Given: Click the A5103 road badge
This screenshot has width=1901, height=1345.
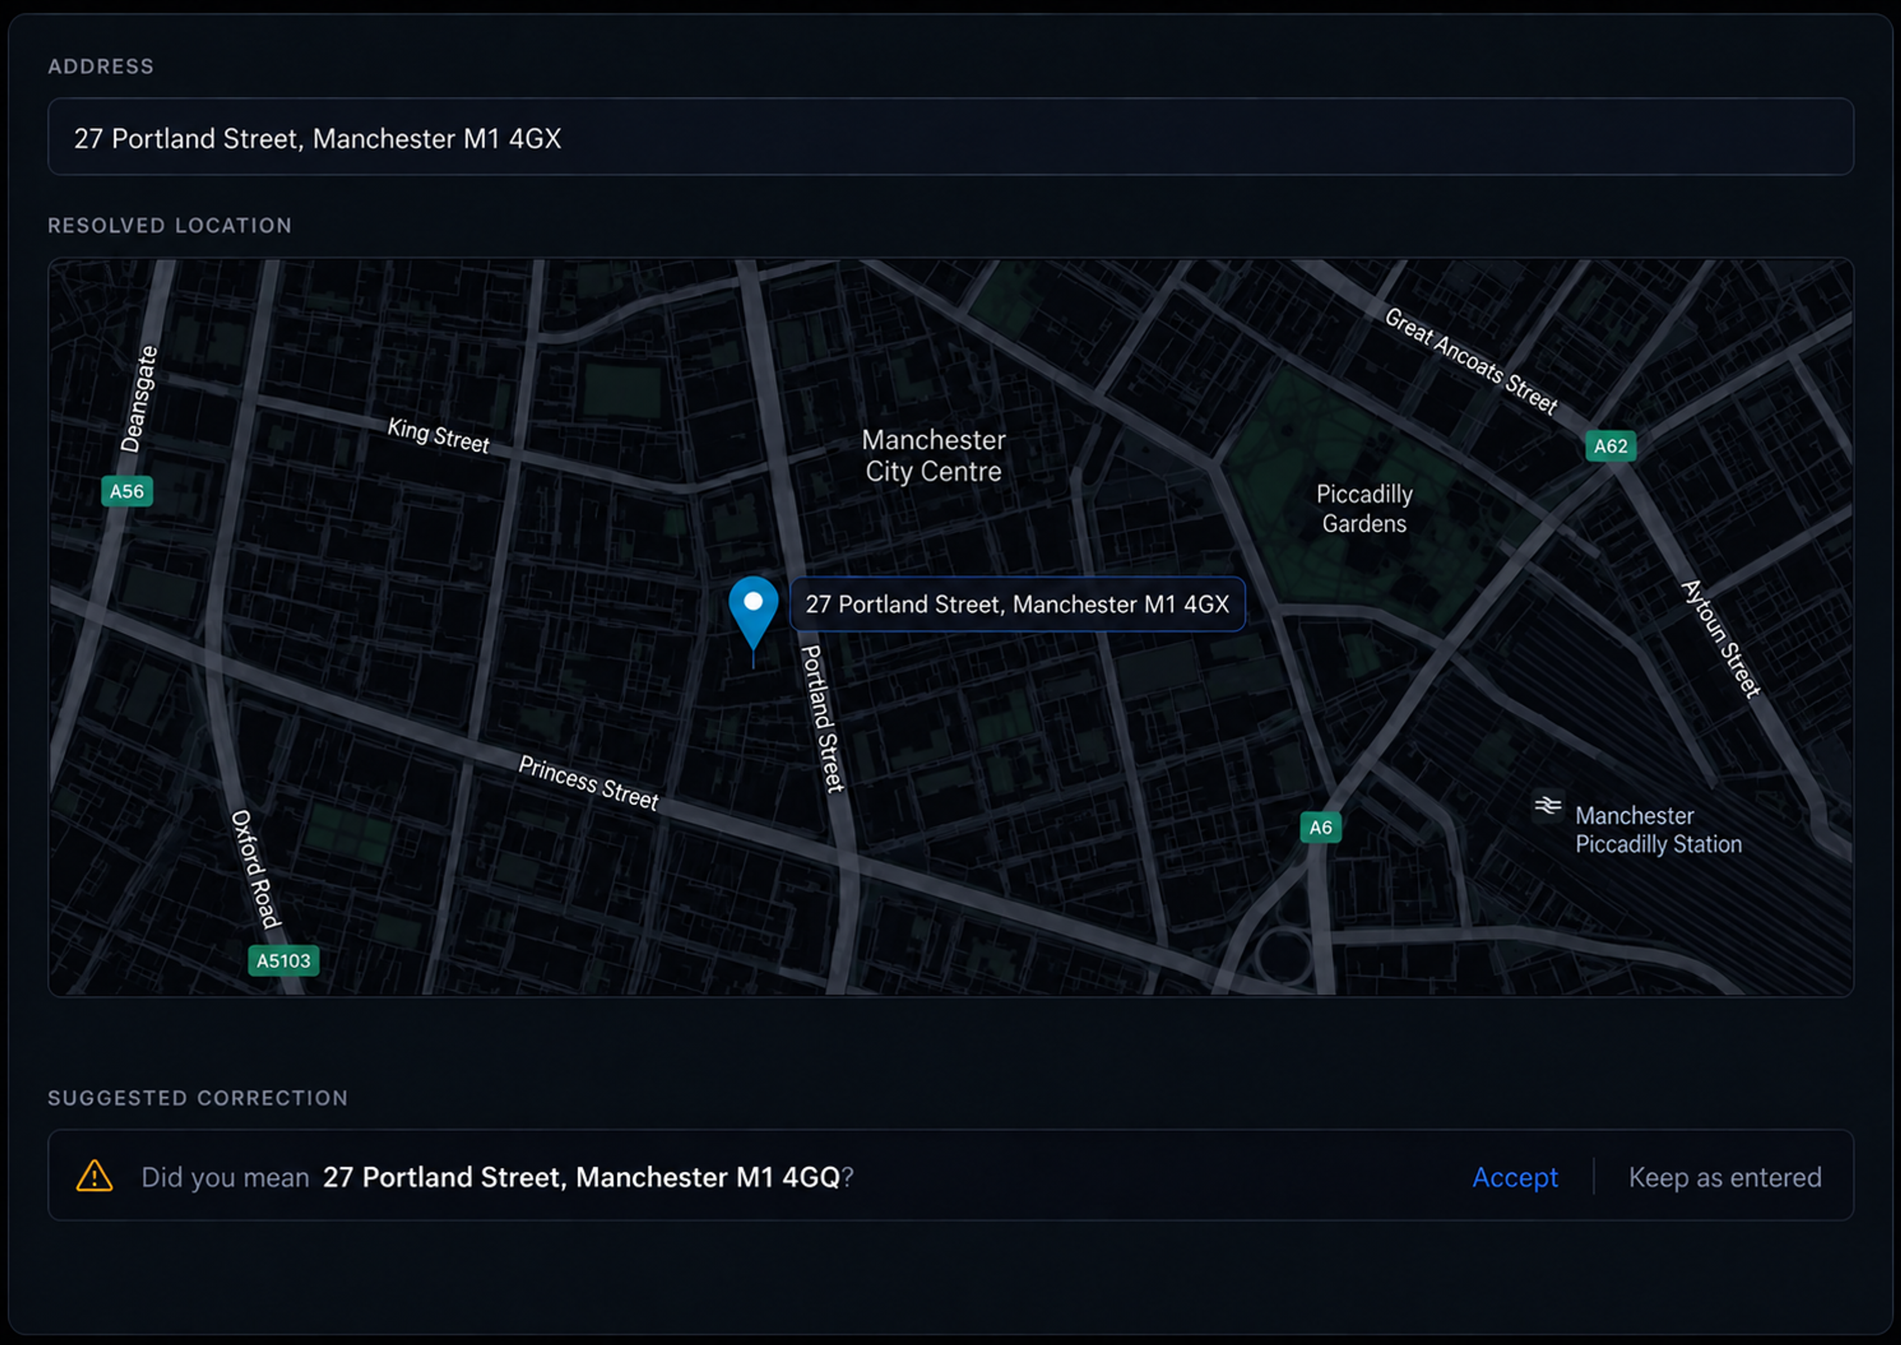Looking at the screenshot, I should [x=283, y=961].
